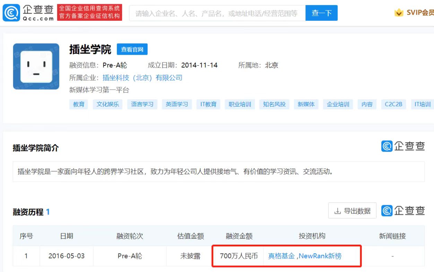The height and width of the screenshot is (272, 434).
Task: Click the 导出数据 export button
Action: pos(352,210)
